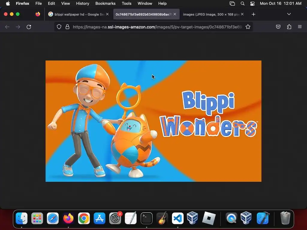
Task: Open a new tab with plus button
Action: pos(253,14)
